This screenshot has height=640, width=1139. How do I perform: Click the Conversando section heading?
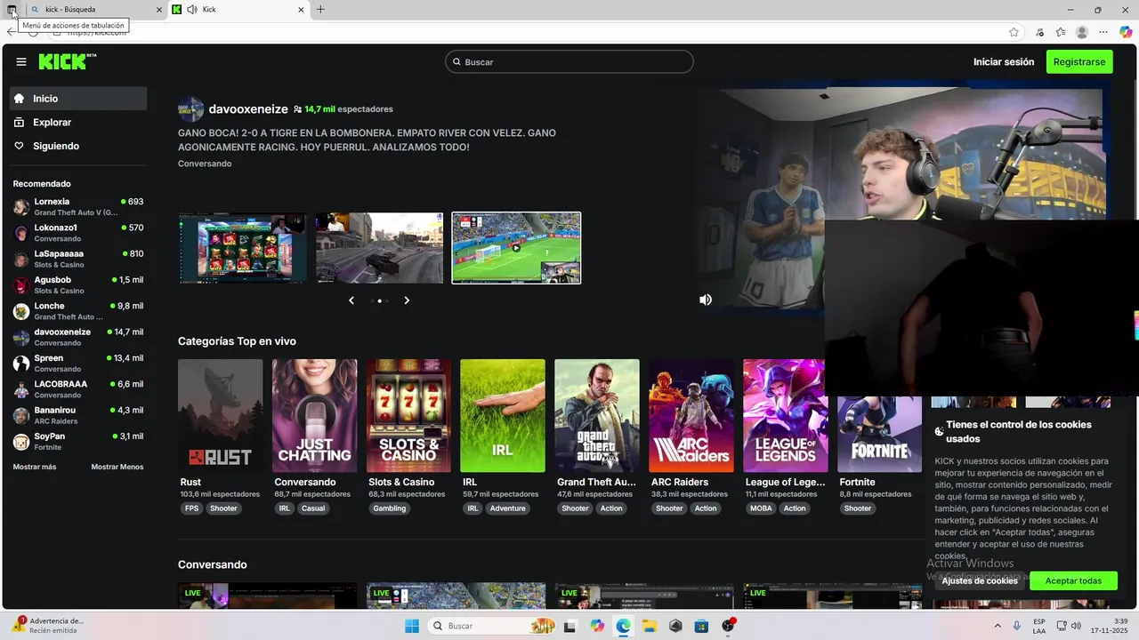tap(213, 564)
